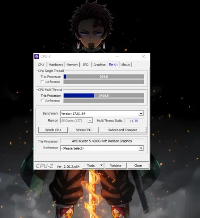Viewport: 200px width, 218px height.
Task: Go to the SPD tab
Action: pyautogui.click(x=85, y=65)
